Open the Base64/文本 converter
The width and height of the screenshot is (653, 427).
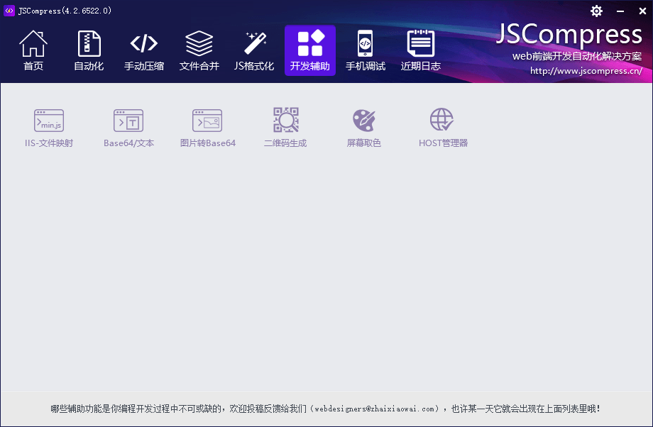coord(128,128)
